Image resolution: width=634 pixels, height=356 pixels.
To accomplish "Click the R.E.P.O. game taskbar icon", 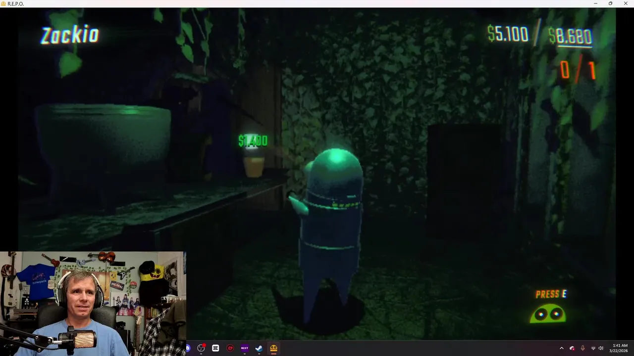I will pos(273,348).
